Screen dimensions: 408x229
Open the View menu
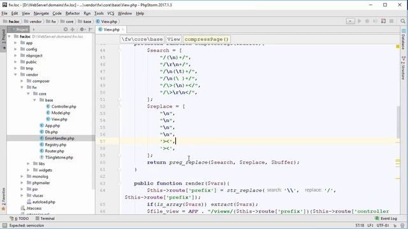tap(25, 13)
